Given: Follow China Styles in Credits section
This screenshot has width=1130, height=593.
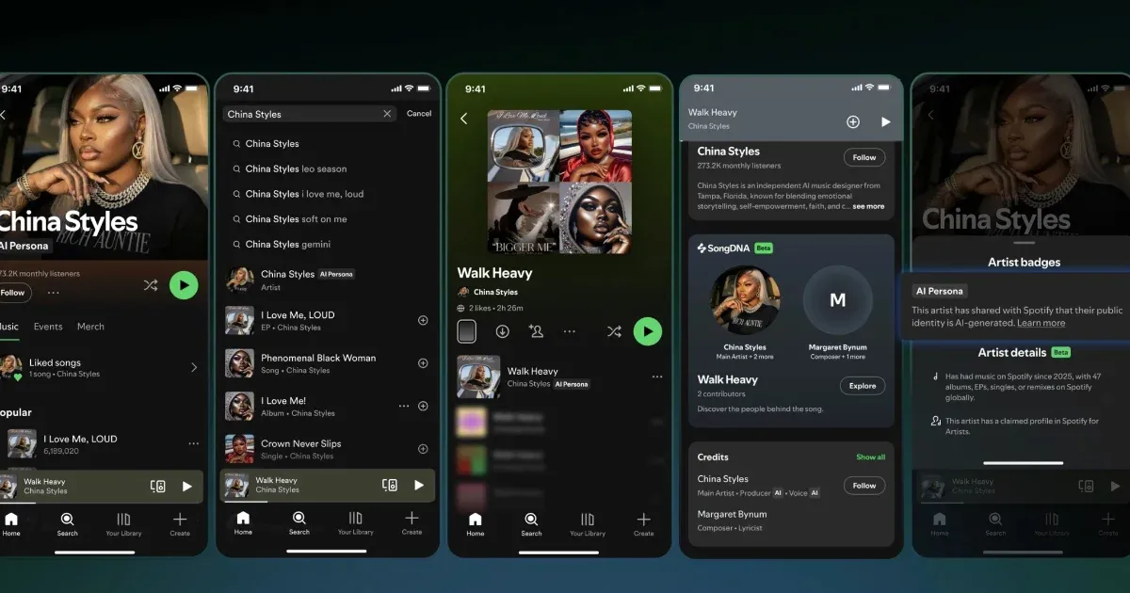Looking at the screenshot, I should (864, 486).
